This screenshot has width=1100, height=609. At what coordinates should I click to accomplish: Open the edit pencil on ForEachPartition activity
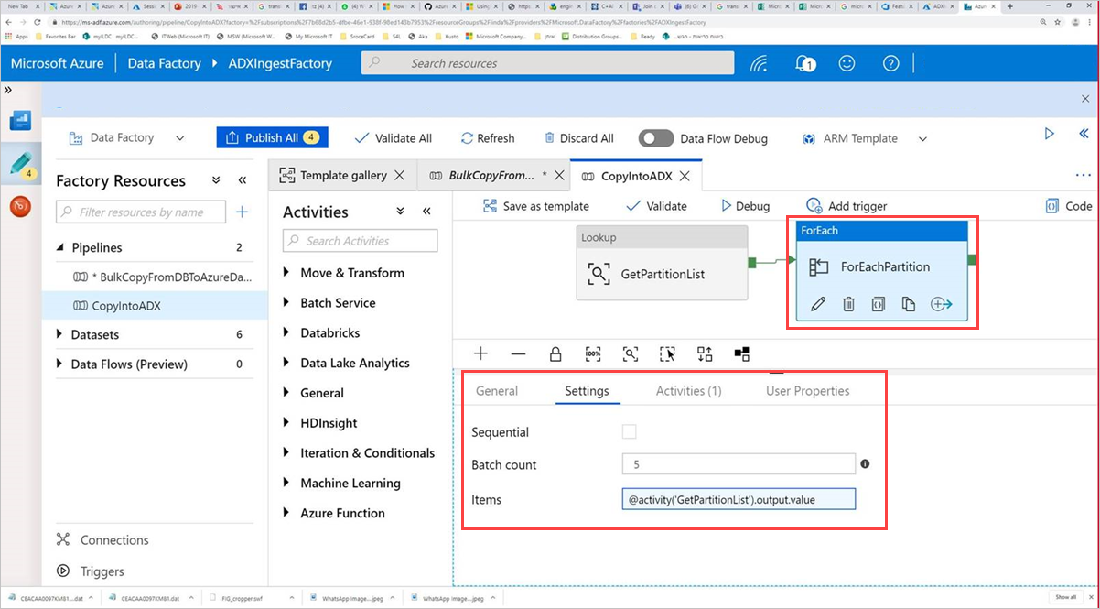point(817,303)
